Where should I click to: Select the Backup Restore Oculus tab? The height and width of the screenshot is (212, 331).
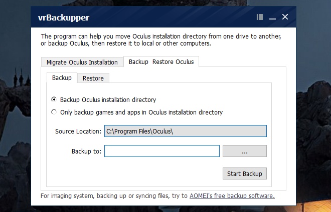pyautogui.click(x=161, y=61)
